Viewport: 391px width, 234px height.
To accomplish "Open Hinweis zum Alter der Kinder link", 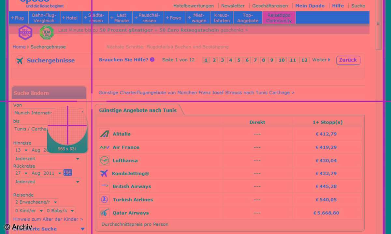I will click(x=48, y=219).
